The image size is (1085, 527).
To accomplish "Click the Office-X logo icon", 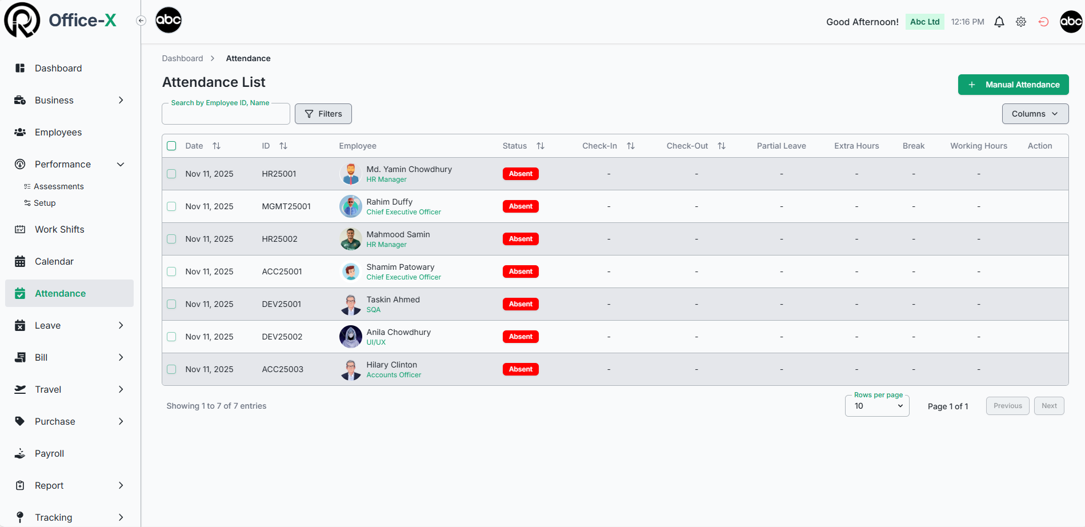I will pos(22,20).
